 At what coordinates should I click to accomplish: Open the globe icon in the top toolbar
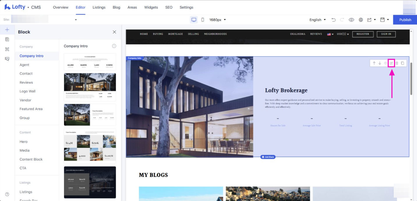[x=361, y=20]
